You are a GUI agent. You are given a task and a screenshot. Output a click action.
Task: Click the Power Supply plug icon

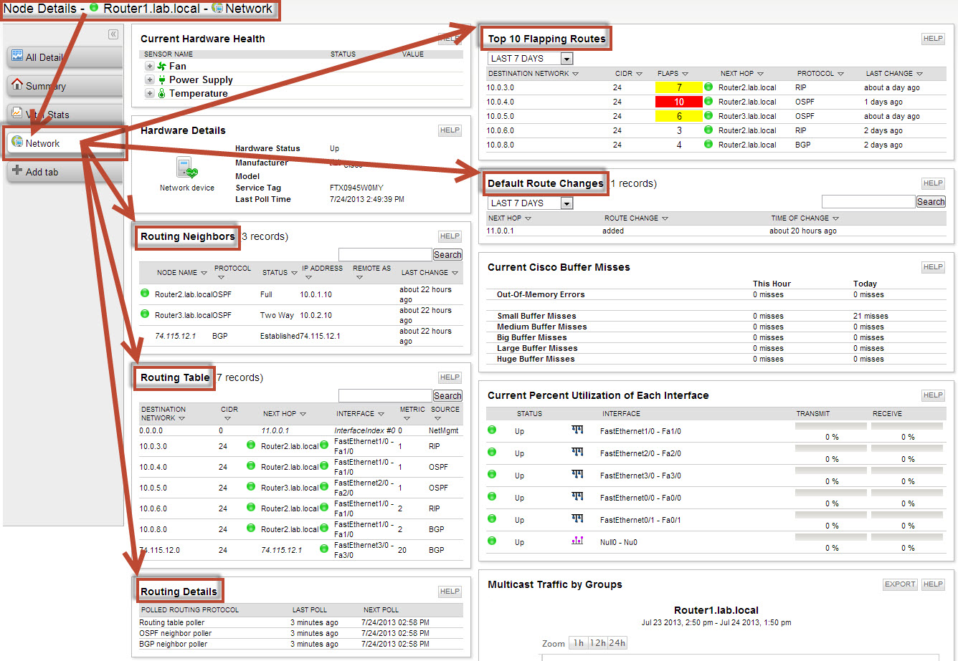(x=161, y=79)
